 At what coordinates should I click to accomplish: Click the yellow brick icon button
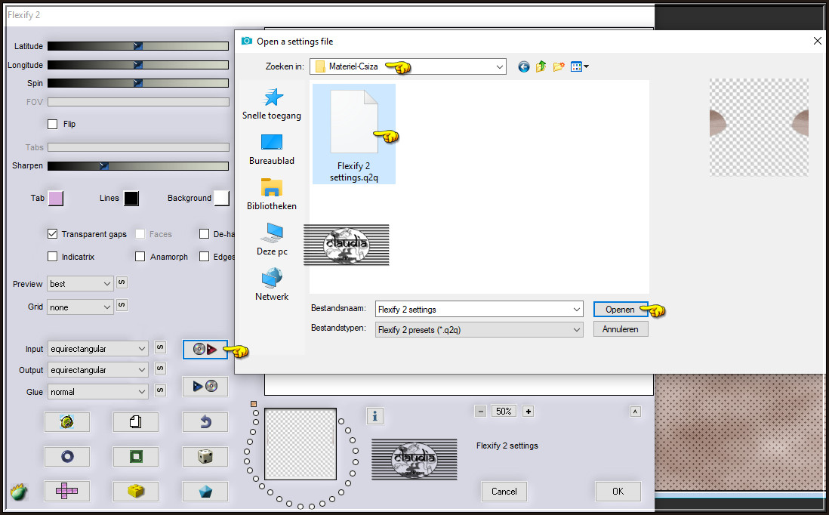click(x=135, y=491)
